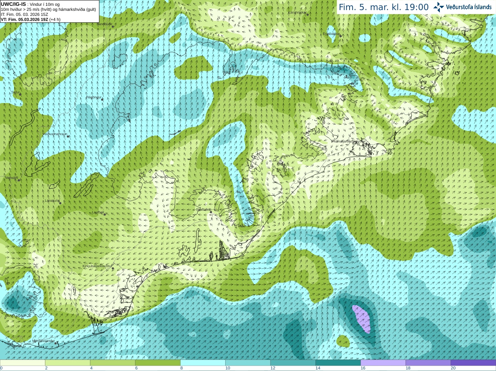Screen dimensions: 496x371
Task: Click the 14–16 m/s dark teal legend swatch
Action: click(x=338, y=363)
